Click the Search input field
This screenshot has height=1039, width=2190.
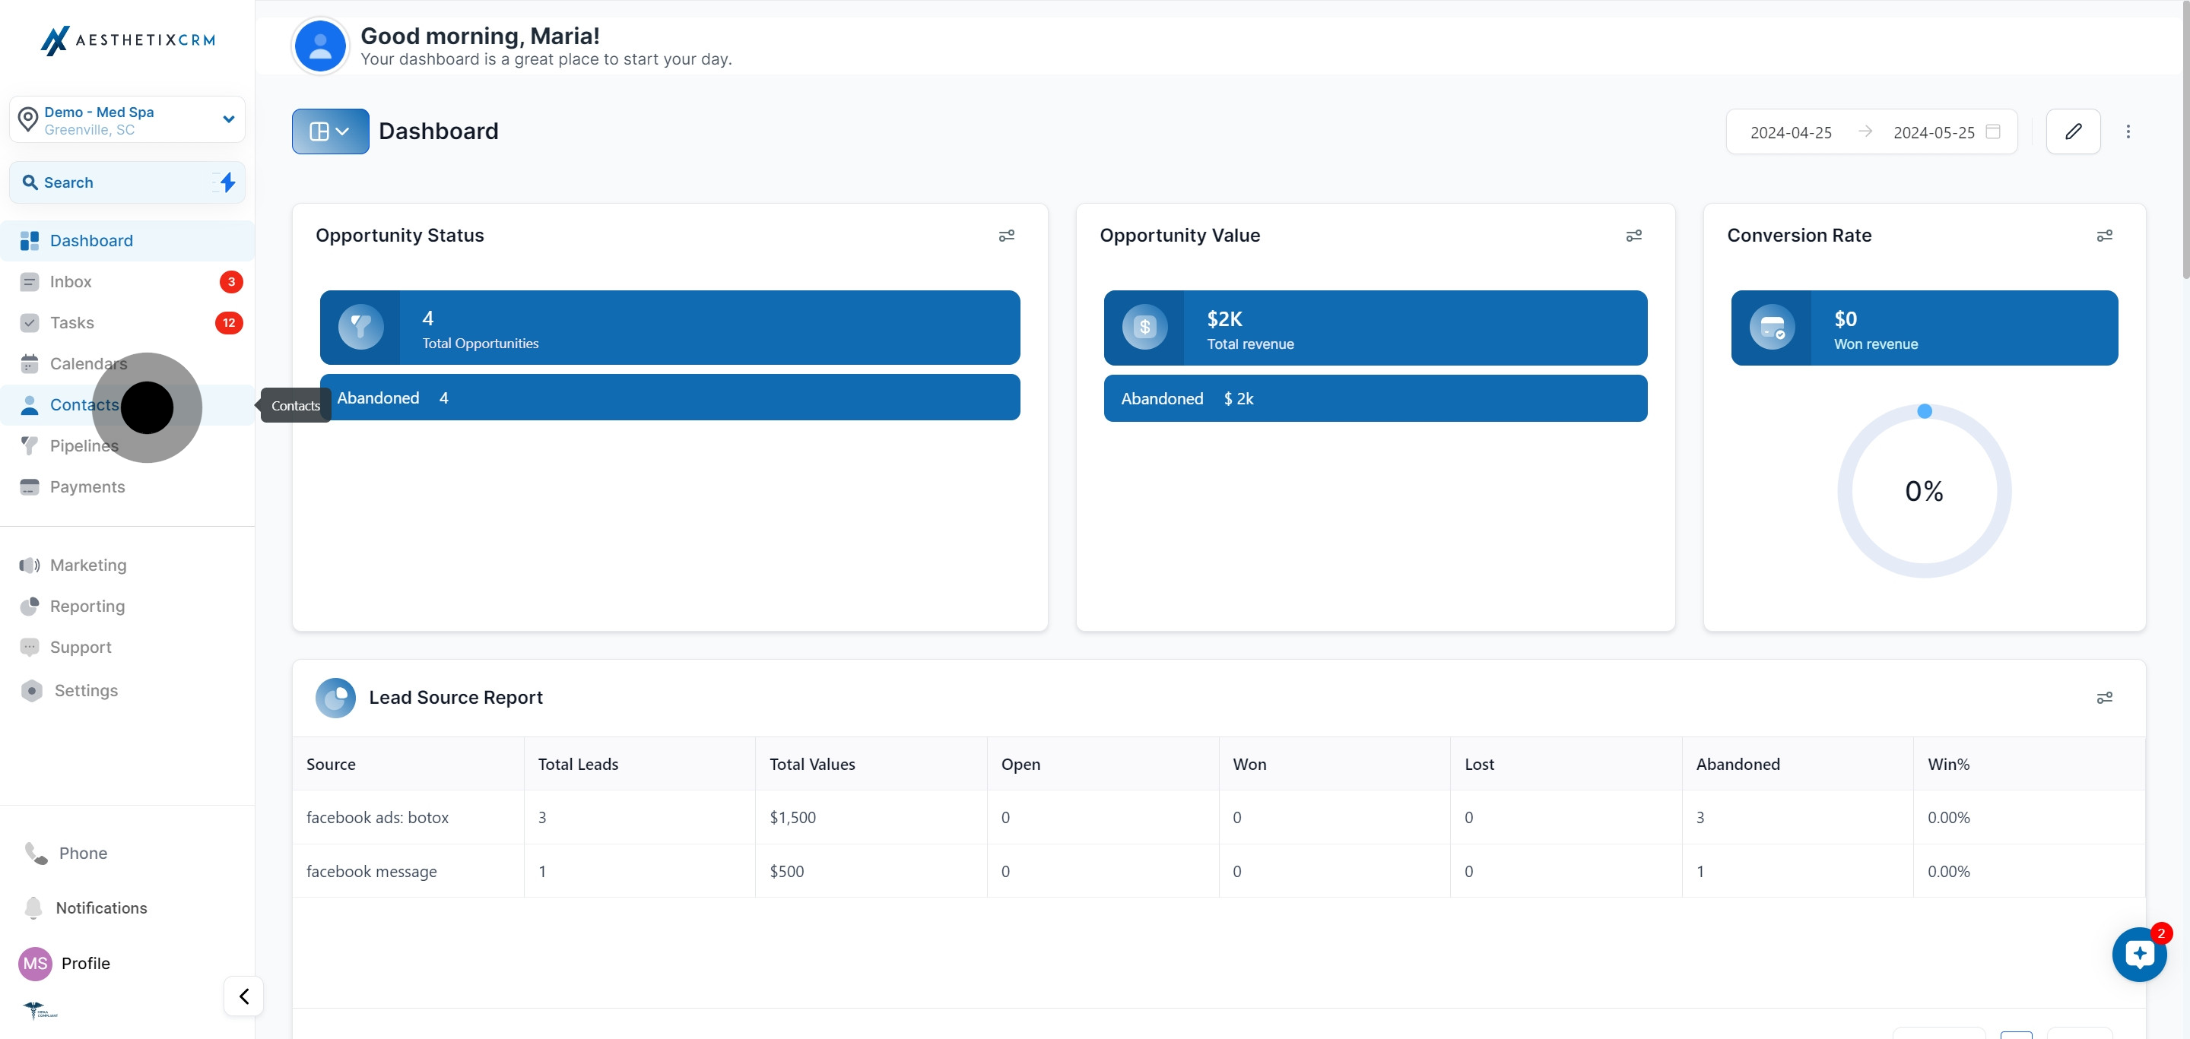click(x=110, y=182)
